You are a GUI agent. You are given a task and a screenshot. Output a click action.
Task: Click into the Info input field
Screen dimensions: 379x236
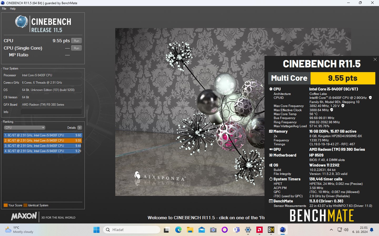pos(51,112)
